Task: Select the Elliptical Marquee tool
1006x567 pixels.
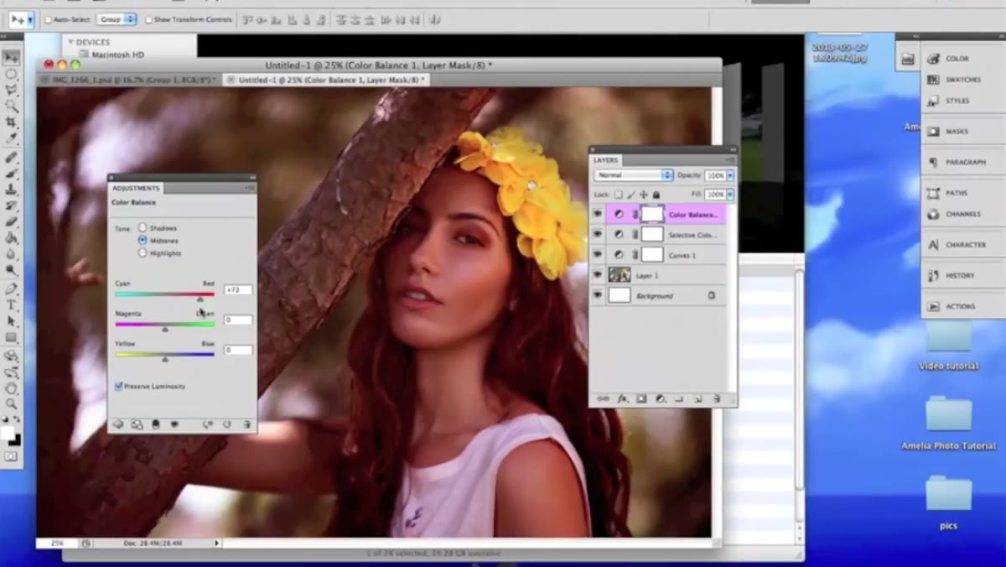Action: point(11,75)
